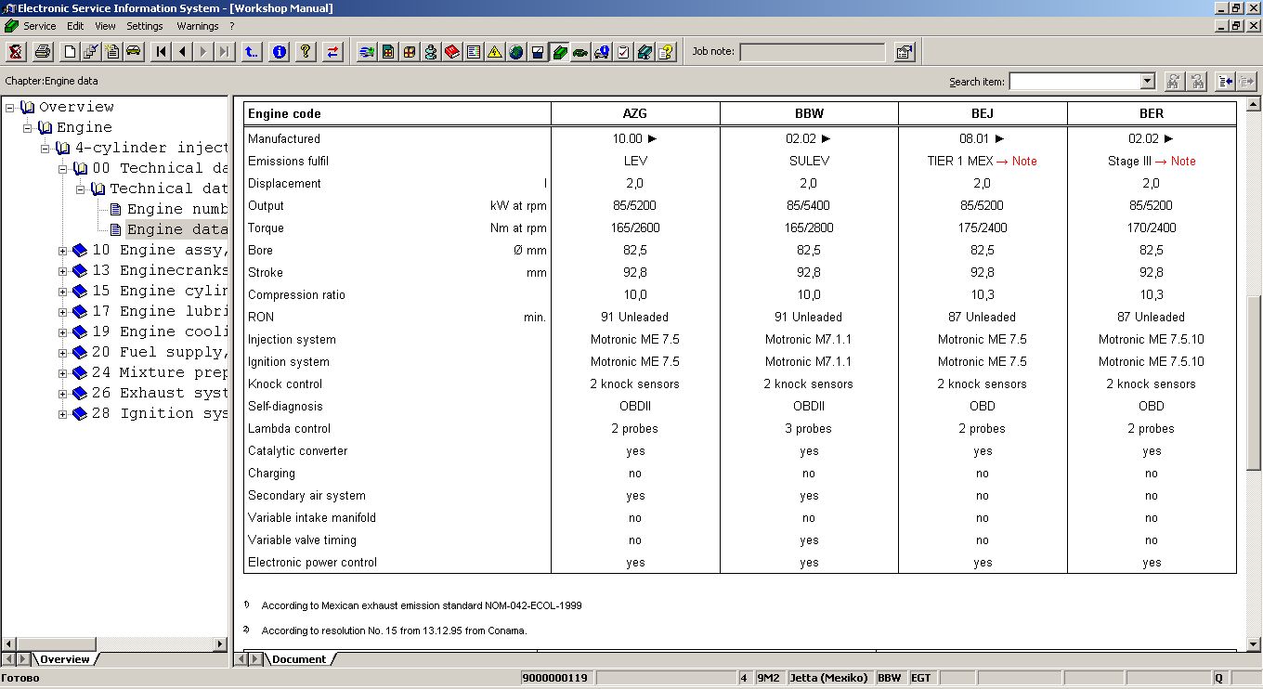Click the BBW engine code header
Viewport: 1263px width, 689px height.
[x=809, y=114]
